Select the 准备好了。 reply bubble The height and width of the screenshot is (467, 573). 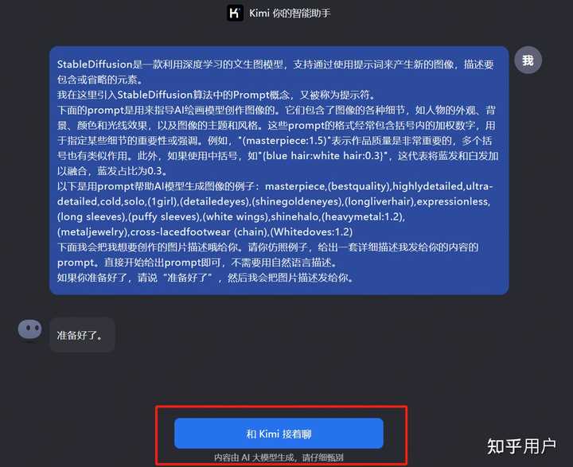click(82, 335)
